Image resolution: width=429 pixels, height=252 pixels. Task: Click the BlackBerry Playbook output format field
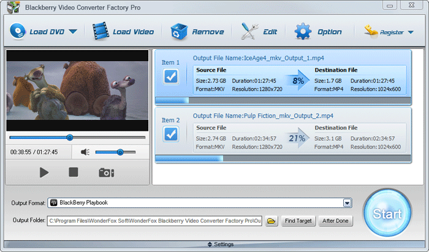tap(200, 202)
